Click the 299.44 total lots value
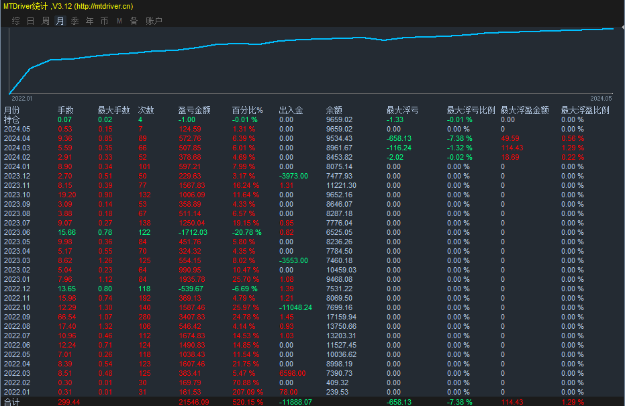Screen dimensions: 625x406 coord(68,402)
